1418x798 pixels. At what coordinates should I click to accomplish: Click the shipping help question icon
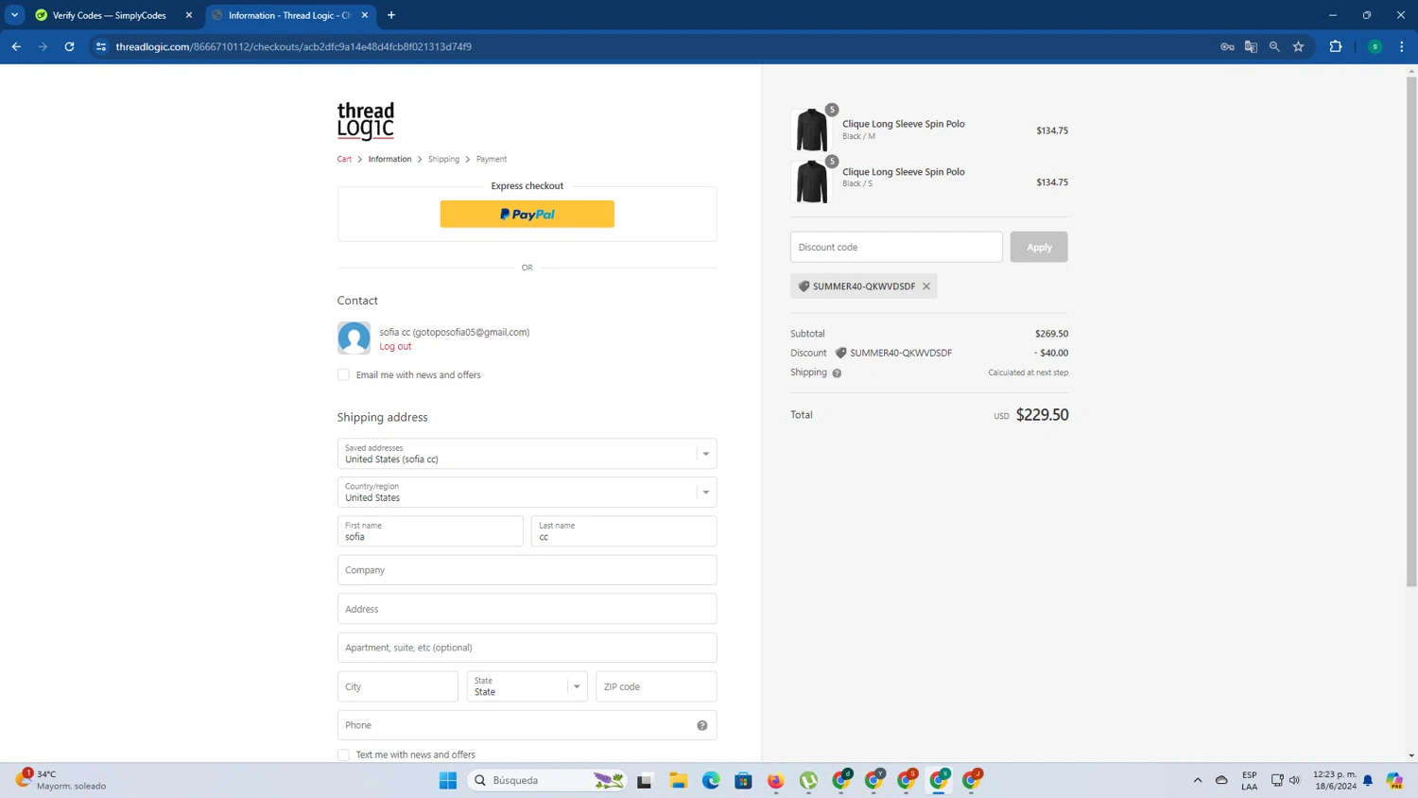[837, 373]
